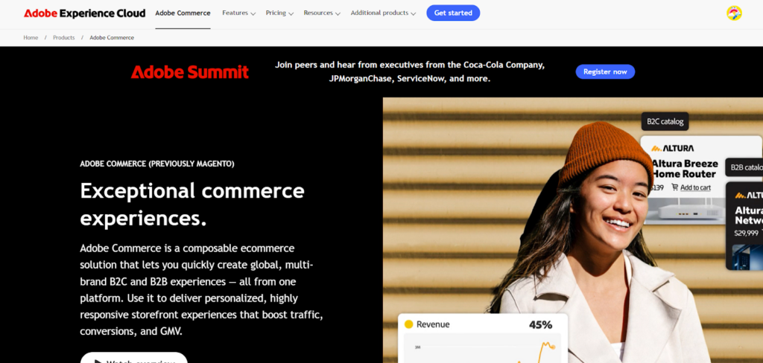Click the Revenue chart card
763x363 pixels.
[x=483, y=338]
